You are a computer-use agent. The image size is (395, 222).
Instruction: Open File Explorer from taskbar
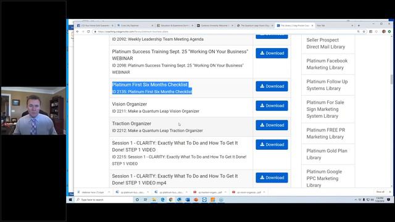[x=154, y=200]
